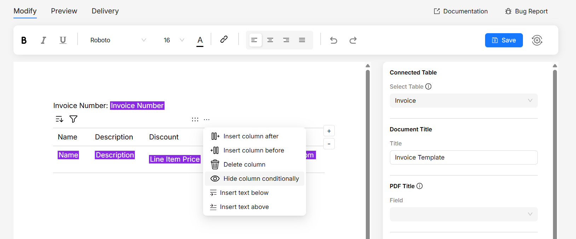Click the column drag handle dots

pyautogui.click(x=195, y=119)
